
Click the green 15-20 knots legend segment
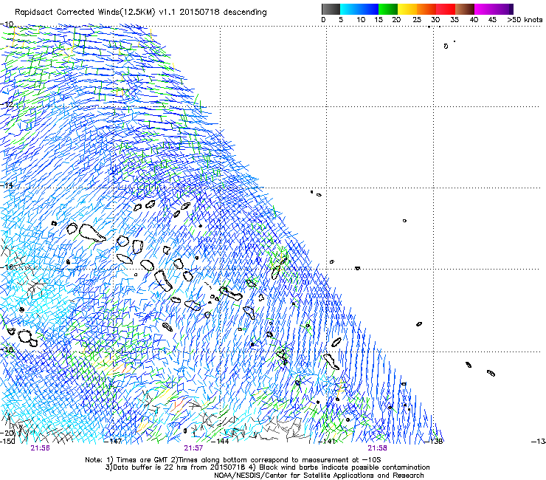click(x=388, y=9)
